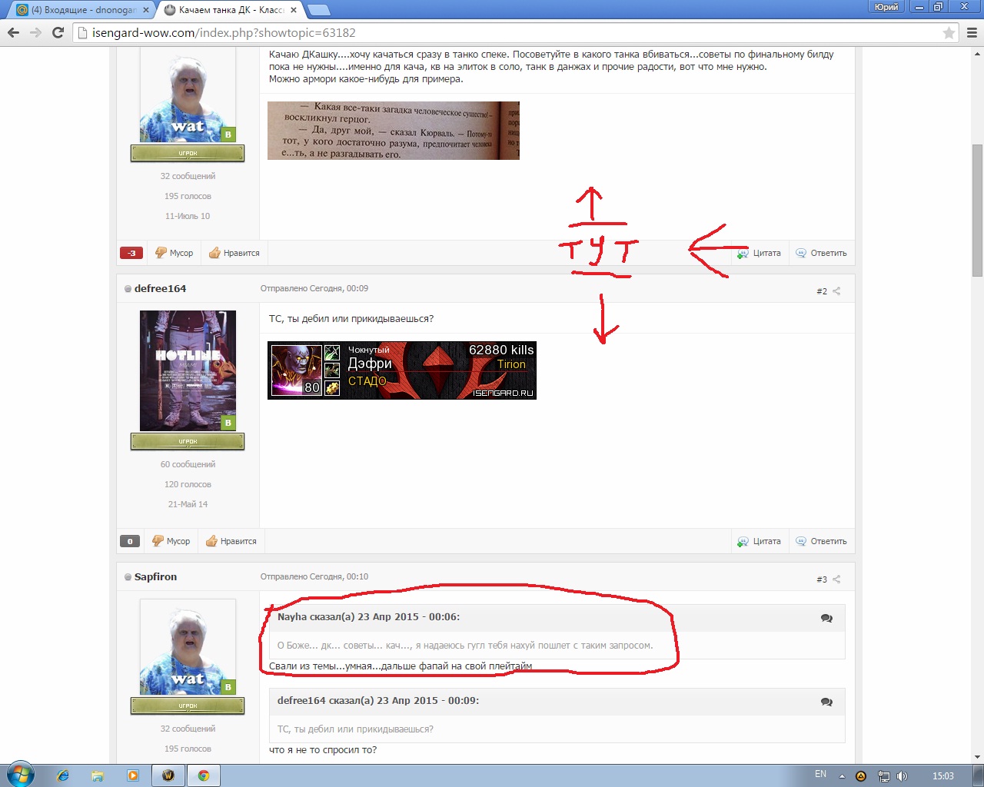Open defree164 profile from post header
The image size is (984, 787).
coord(160,288)
